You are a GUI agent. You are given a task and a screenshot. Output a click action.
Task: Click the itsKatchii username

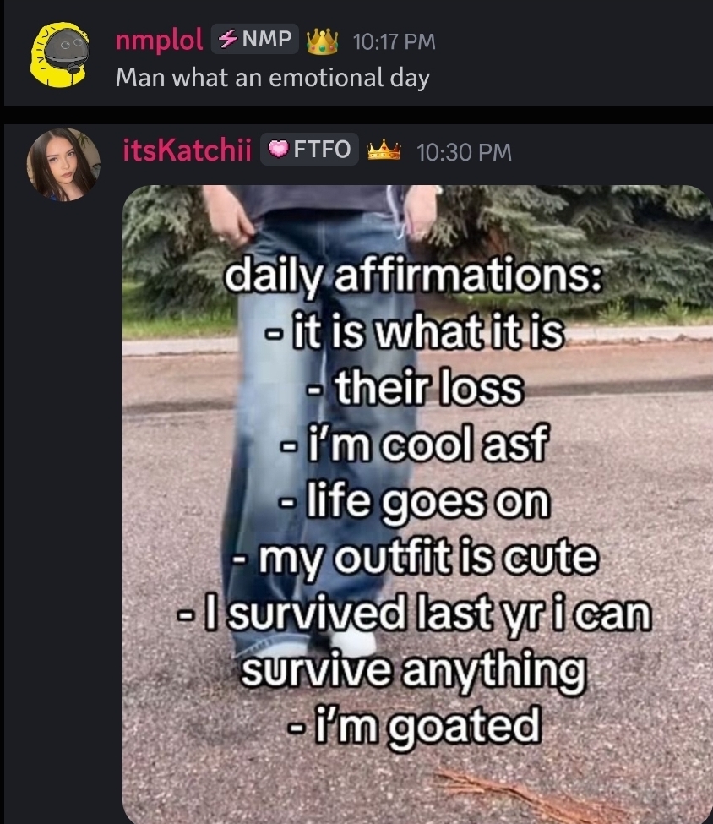[x=187, y=150]
